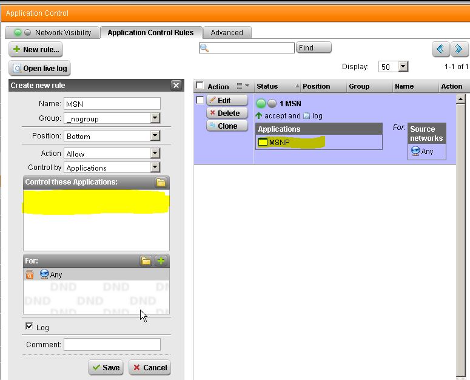This screenshot has height=380, width=470.
Task: Toggle the select-all checkbox in table header
Action: point(200,86)
